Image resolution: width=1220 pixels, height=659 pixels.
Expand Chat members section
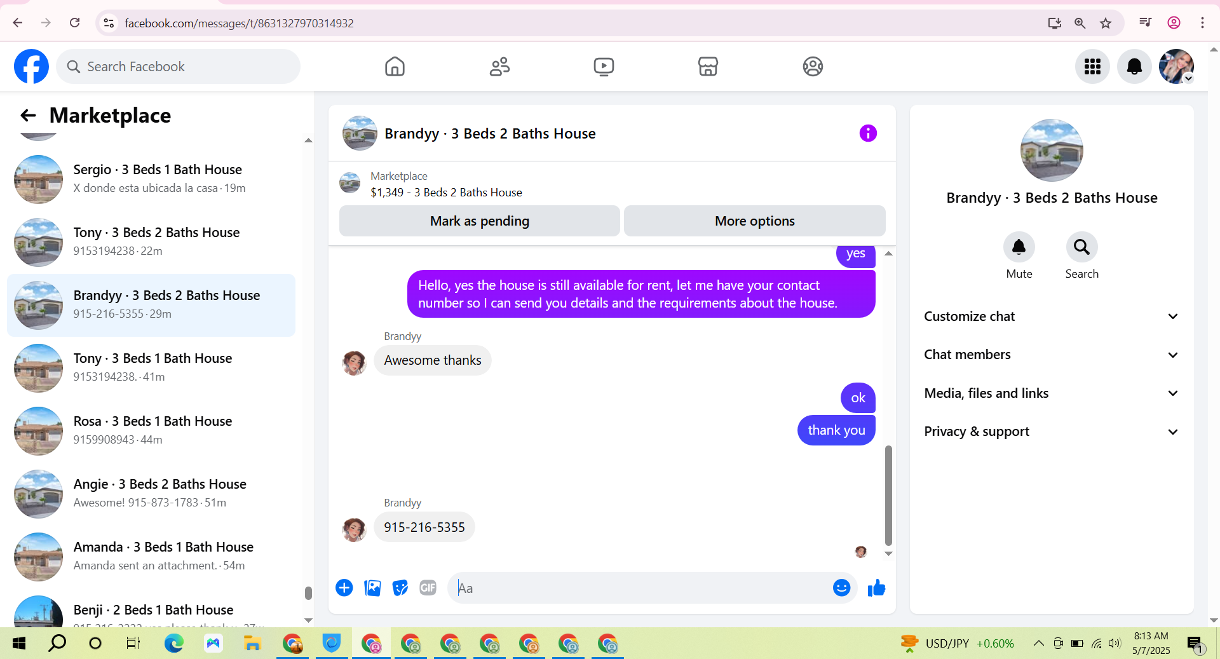pyautogui.click(x=1052, y=355)
